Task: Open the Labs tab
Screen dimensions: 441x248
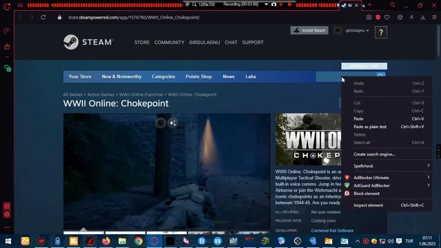Action: [251, 76]
